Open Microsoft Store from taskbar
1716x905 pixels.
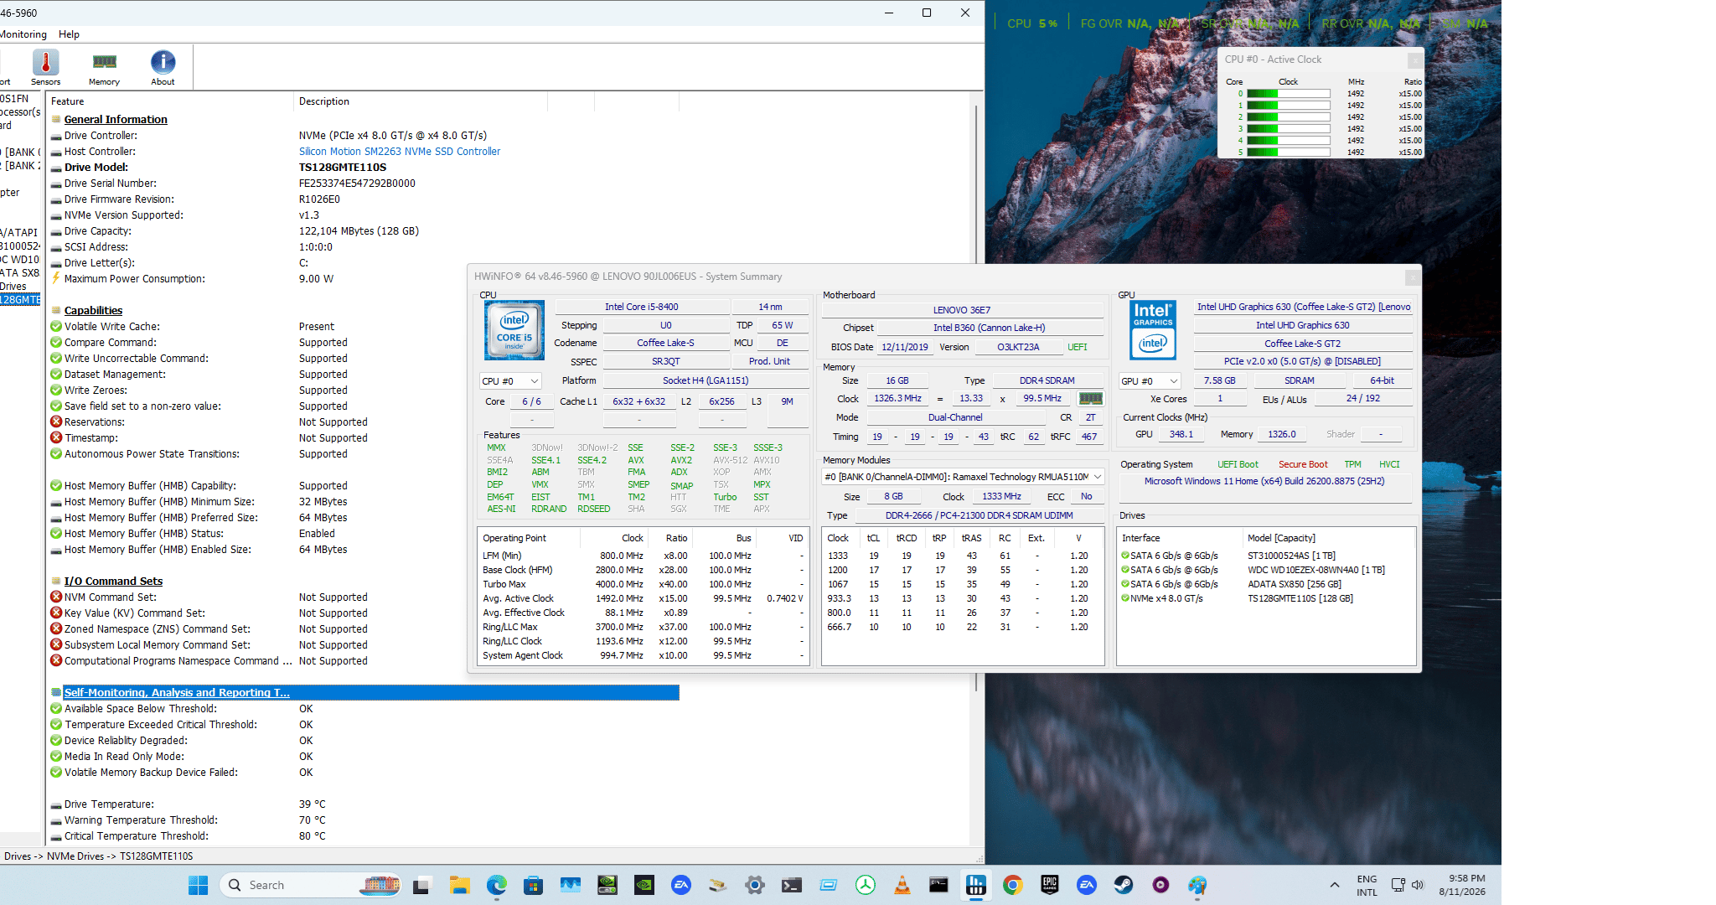[x=533, y=885]
